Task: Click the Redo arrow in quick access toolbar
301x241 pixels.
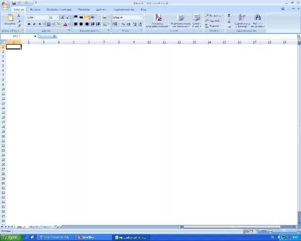Action: [26, 3]
